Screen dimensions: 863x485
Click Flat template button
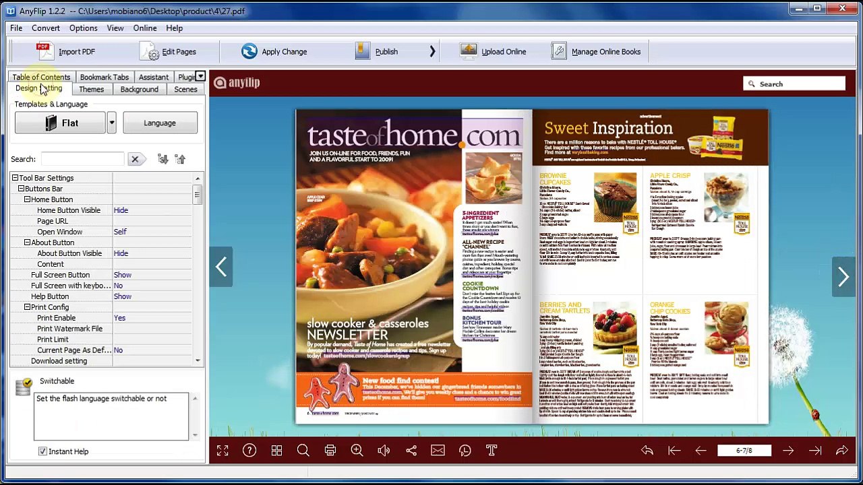[61, 123]
